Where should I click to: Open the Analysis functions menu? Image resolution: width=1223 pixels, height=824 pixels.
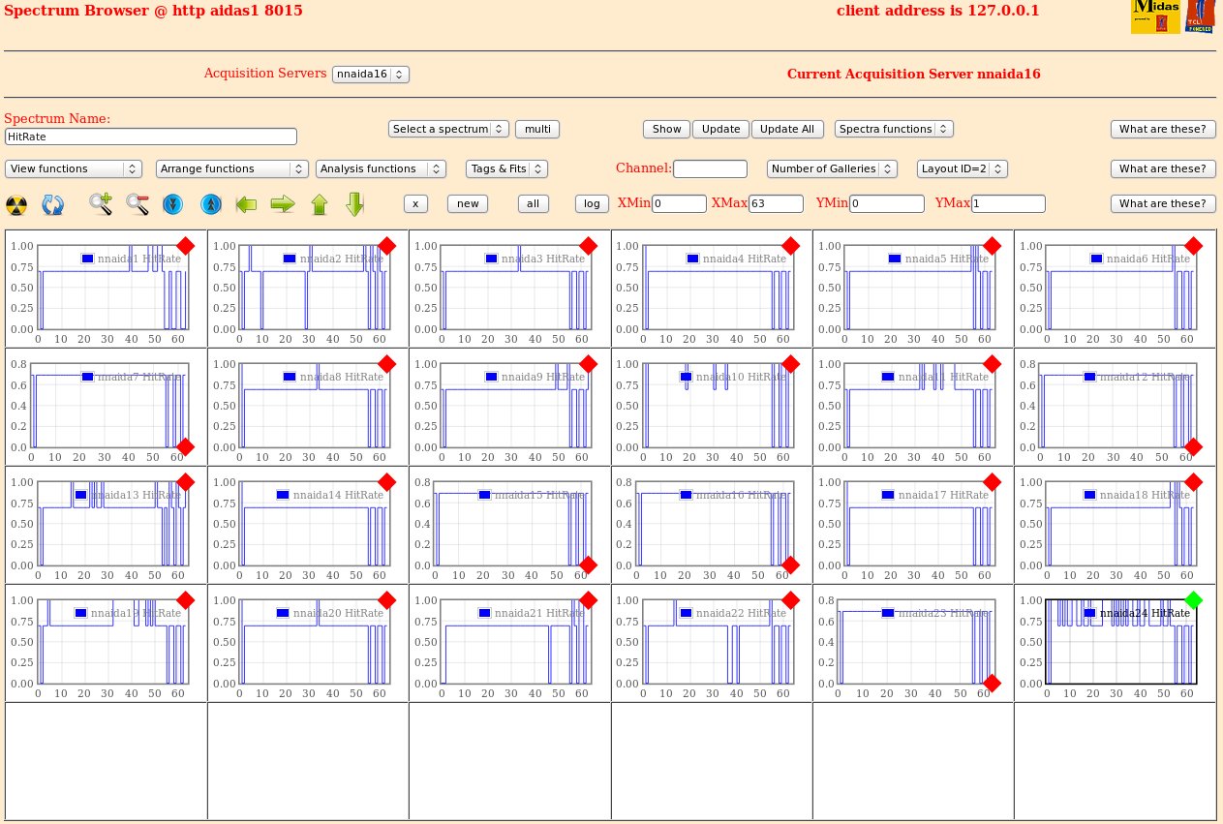(381, 168)
